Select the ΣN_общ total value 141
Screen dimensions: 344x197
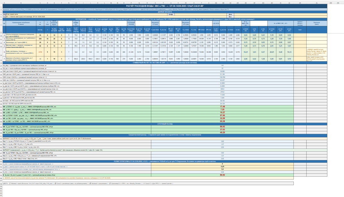222,65
